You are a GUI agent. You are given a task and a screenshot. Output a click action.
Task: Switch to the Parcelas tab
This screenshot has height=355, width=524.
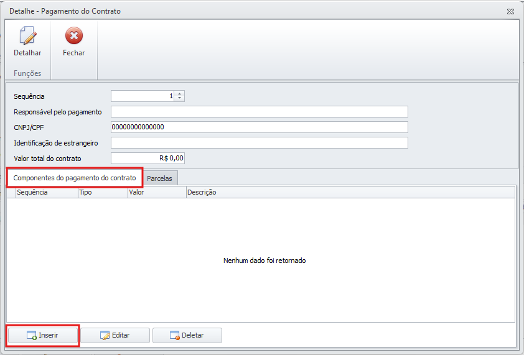click(x=159, y=178)
